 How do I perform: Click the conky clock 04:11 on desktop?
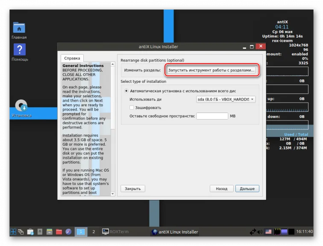pos(282,27)
